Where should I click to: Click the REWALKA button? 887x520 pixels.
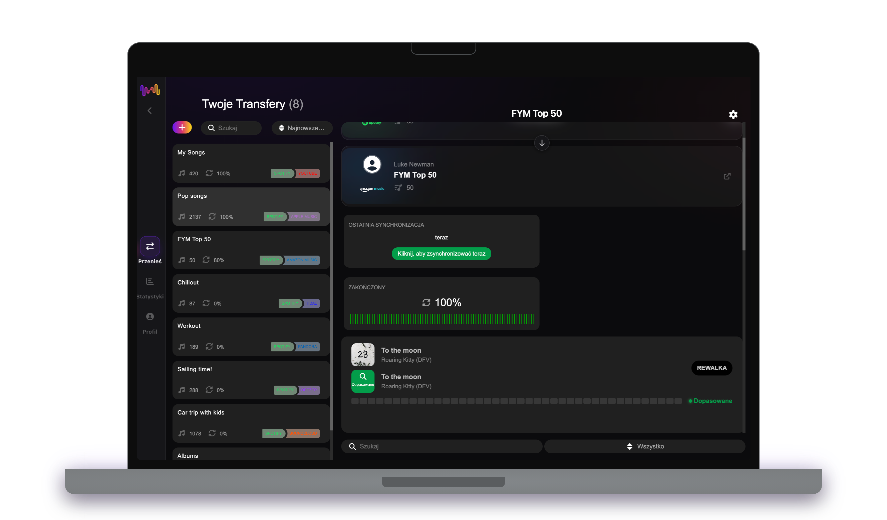(712, 368)
